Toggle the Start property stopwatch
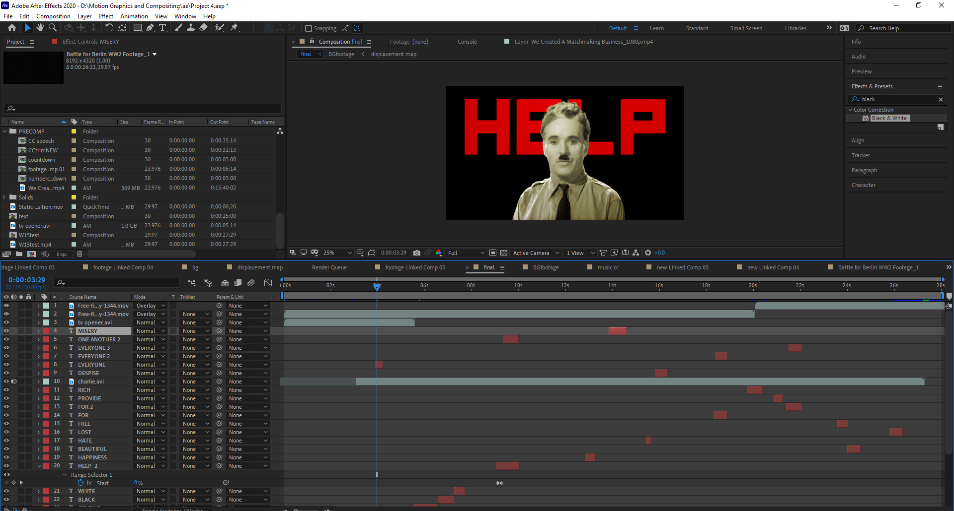 point(80,483)
